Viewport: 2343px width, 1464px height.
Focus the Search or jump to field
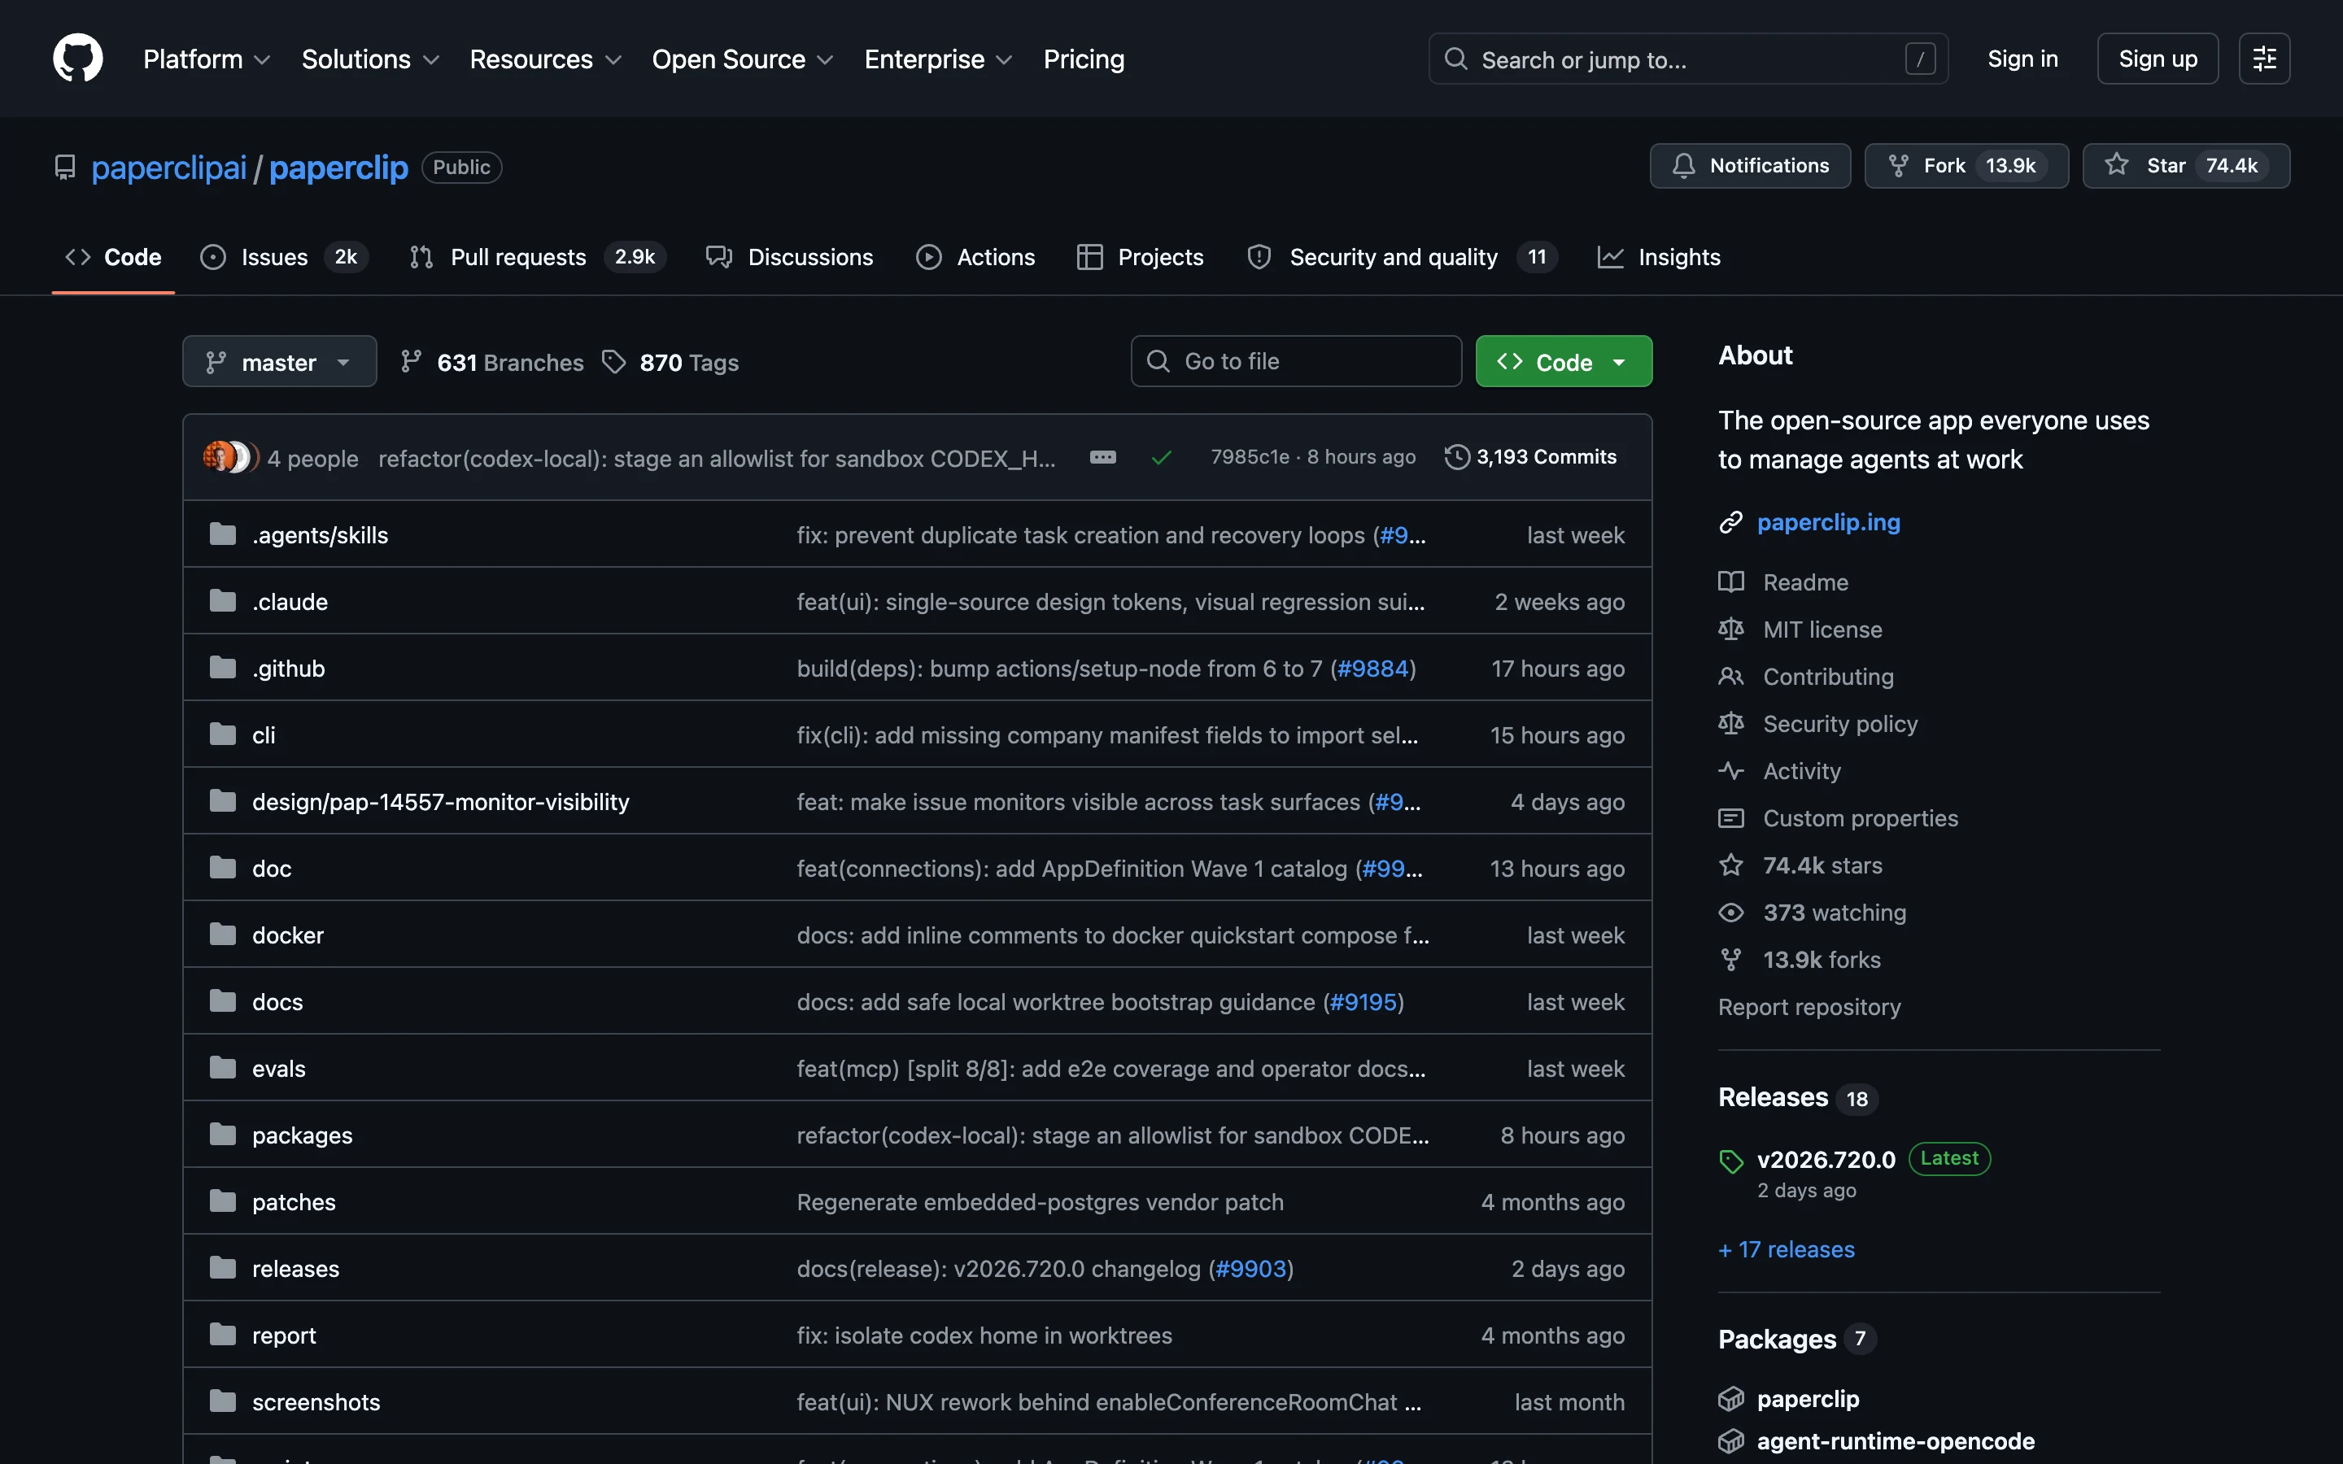pyautogui.click(x=1687, y=59)
